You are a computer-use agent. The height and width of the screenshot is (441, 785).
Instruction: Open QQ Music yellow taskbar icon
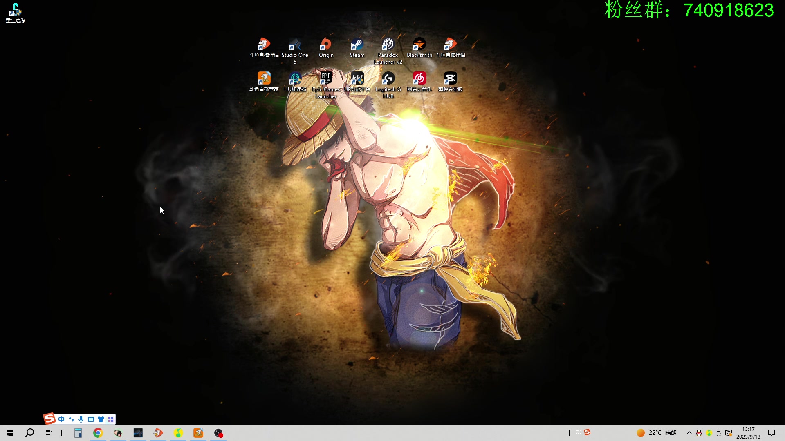click(x=178, y=433)
